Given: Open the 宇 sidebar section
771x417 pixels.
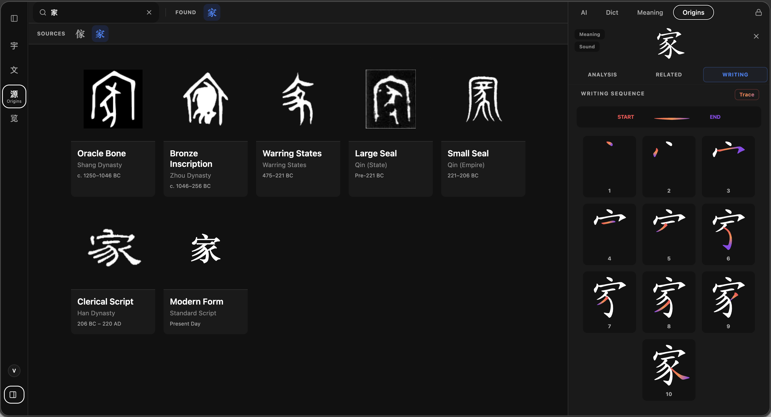Looking at the screenshot, I should (x=14, y=46).
